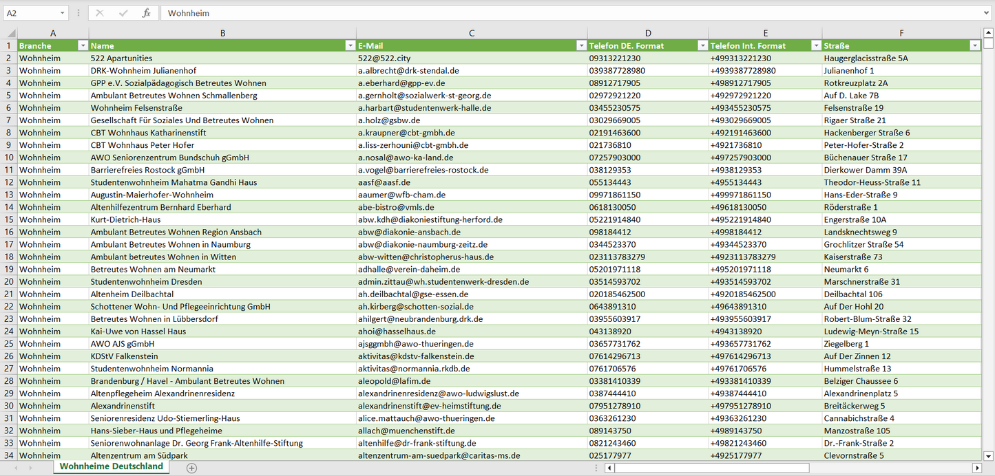995x476 pixels.
Task: Expand the formula bar with chevron
Action: point(987,13)
